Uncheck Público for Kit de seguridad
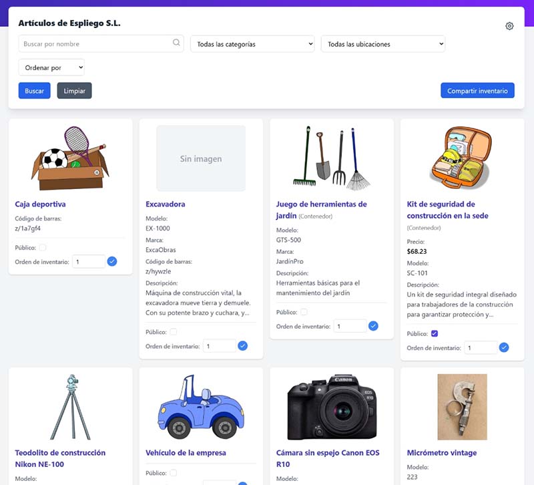 pos(433,333)
